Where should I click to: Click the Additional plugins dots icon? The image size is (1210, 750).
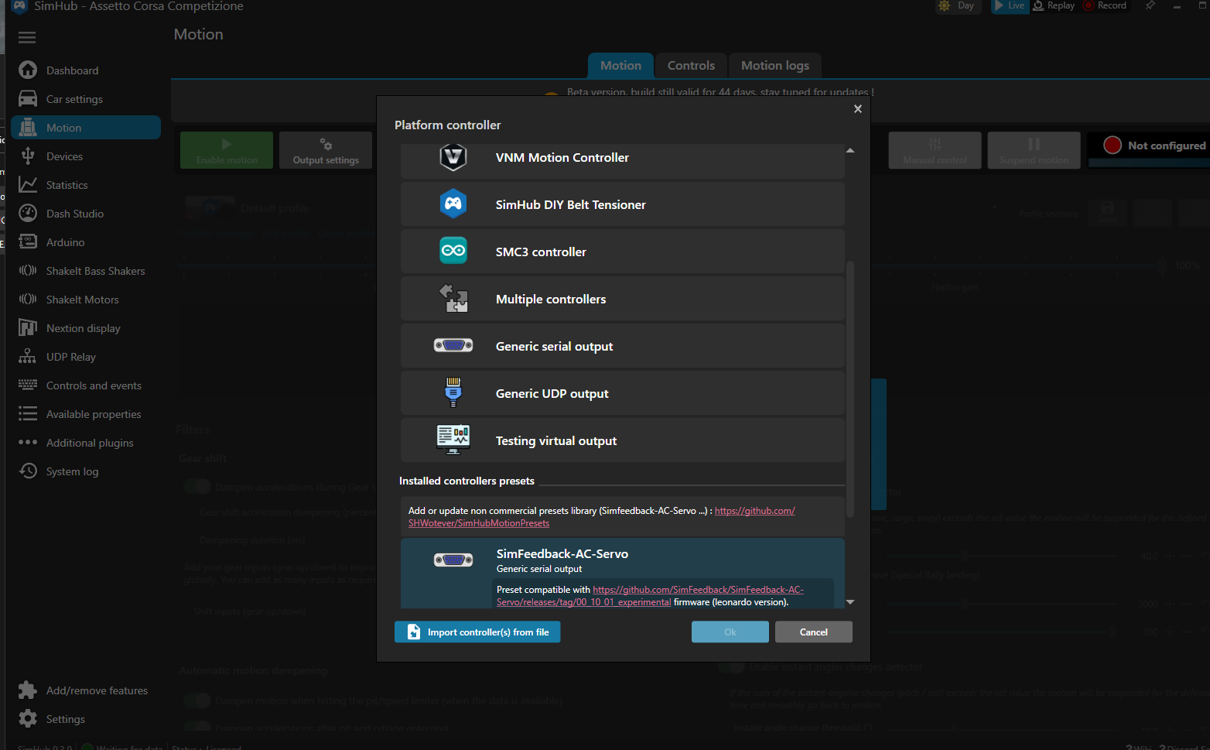[x=28, y=443]
